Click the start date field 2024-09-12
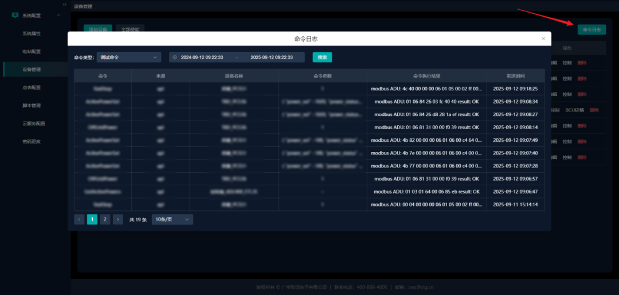Image resolution: width=619 pixels, height=295 pixels. (x=202, y=57)
